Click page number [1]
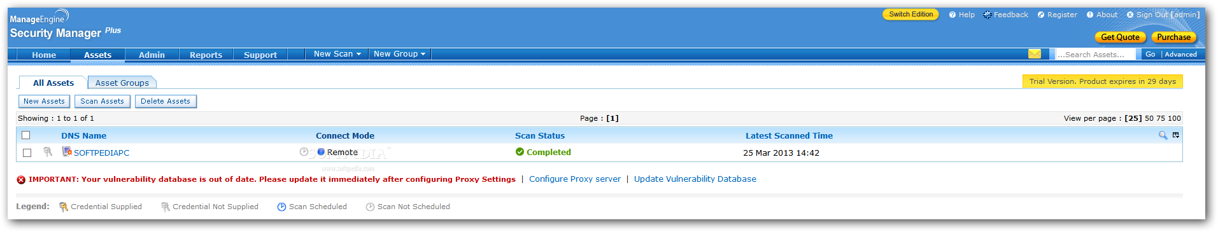 (613, 118)
